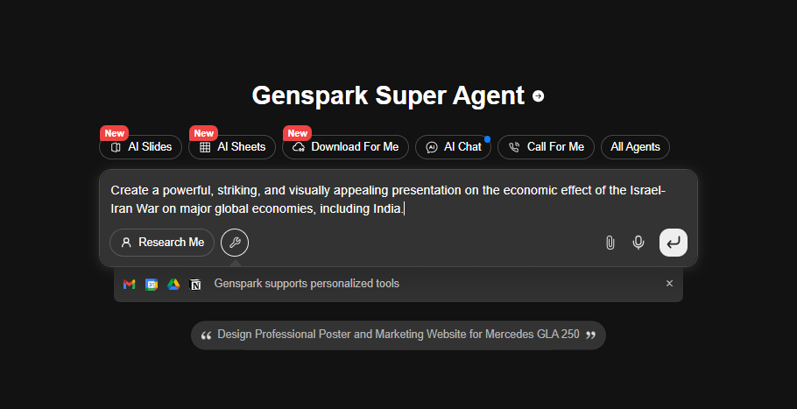Click the Mercedes GLA 250 suggestion prompt
This screenshot has height=409, width=797.
[398, 335]
